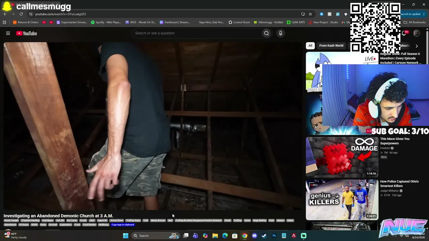Open Copilot from the taskbar

205,236
